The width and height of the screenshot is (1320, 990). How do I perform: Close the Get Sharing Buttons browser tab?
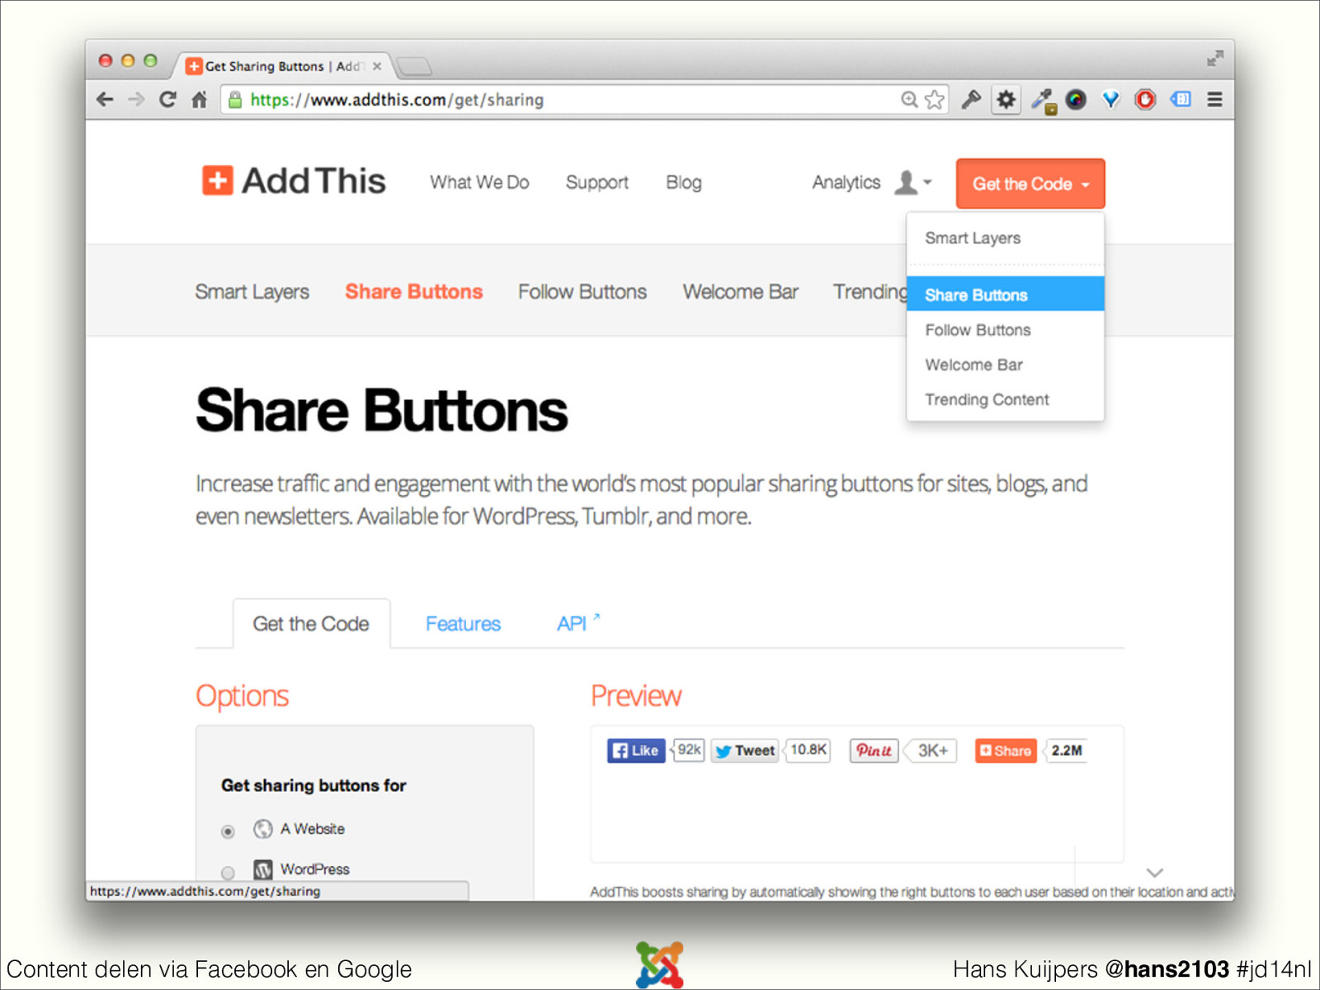(377, 66)
